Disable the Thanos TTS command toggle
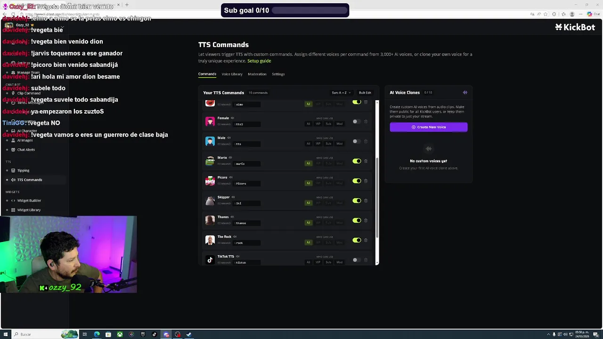603x339 pixels. coord(357,220)
